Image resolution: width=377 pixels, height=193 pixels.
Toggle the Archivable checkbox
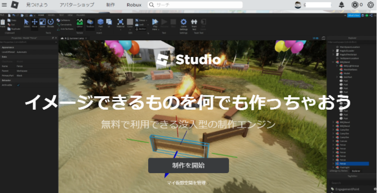pos(18,85)
